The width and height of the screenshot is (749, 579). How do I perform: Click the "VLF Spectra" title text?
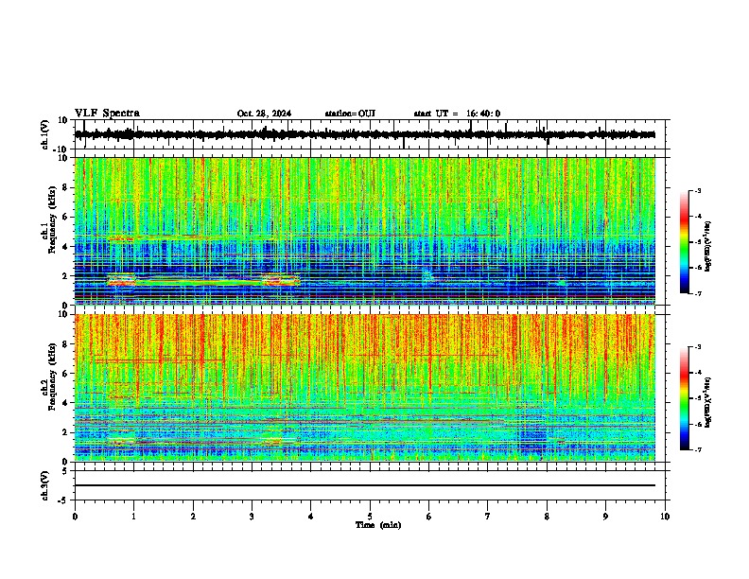pos(107,114)
